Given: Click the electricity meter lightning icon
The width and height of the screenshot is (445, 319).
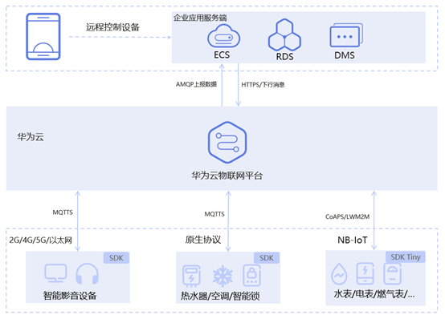Looking at the screenshot, I should (x=365, y=273).
